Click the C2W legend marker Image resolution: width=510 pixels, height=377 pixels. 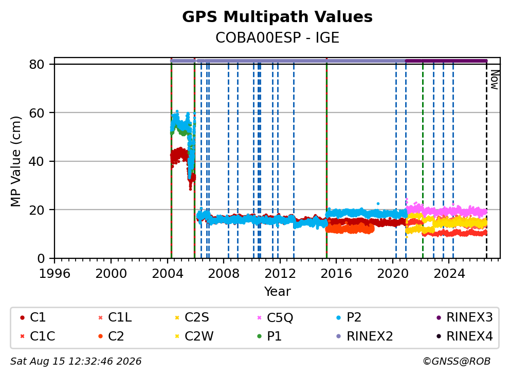coord(177,336)
